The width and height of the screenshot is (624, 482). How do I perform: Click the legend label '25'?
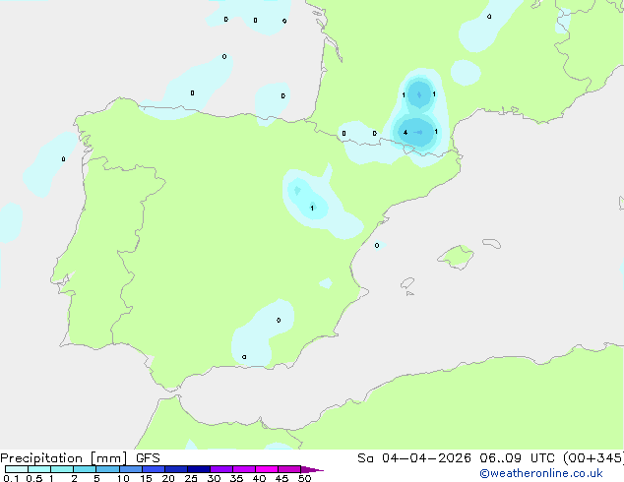(191, 478)
